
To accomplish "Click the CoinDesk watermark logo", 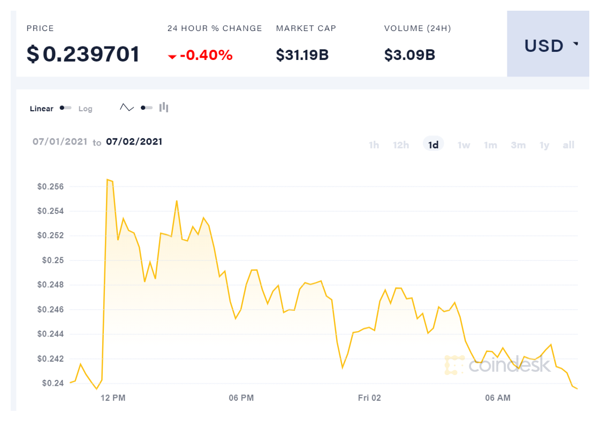I will [497, 365].
